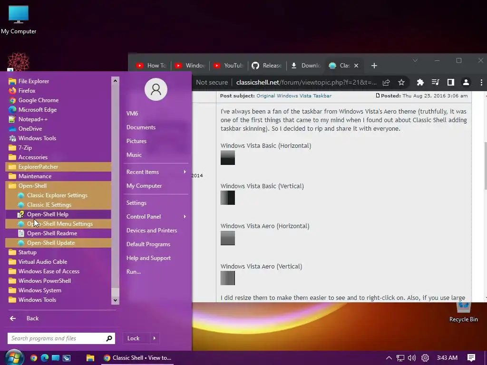Open Open-Shell Menu Settings
The width and height of the screenshot is (487, 365).
click(x=58, y=224)
